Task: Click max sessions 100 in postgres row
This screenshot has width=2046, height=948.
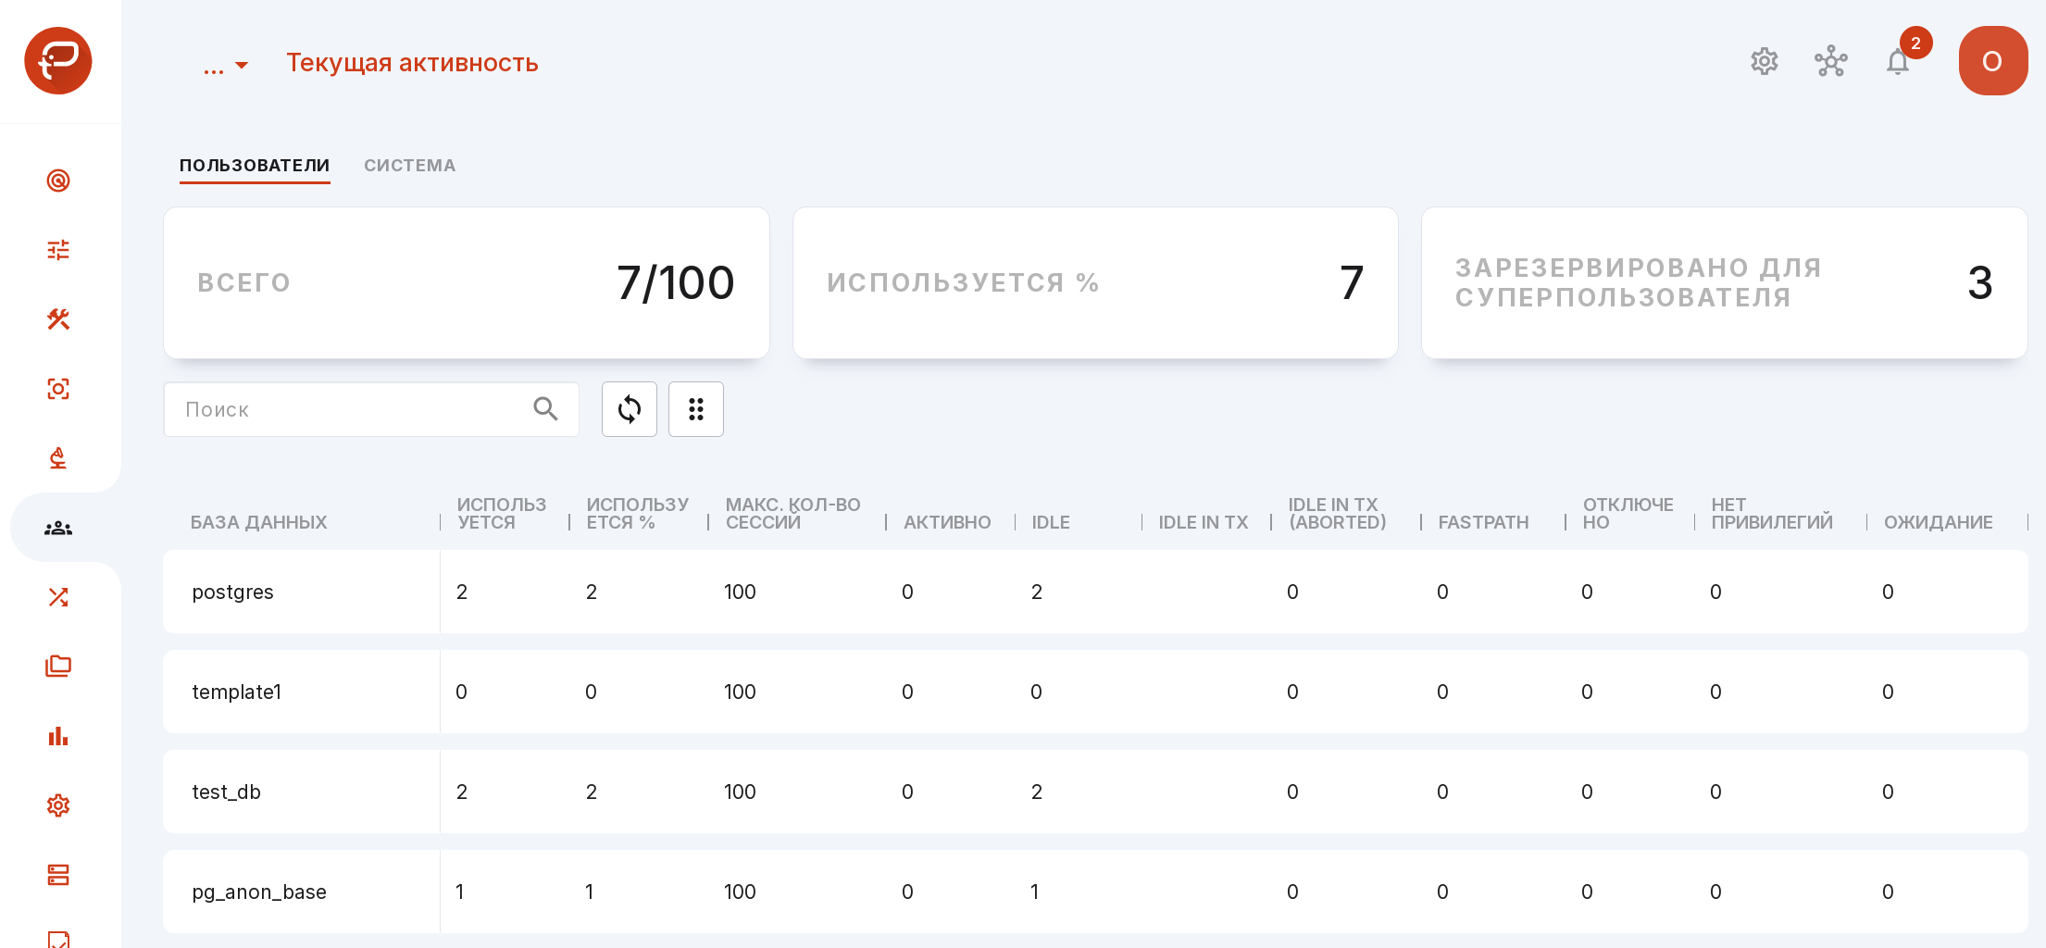Action: tap(740, 592)
